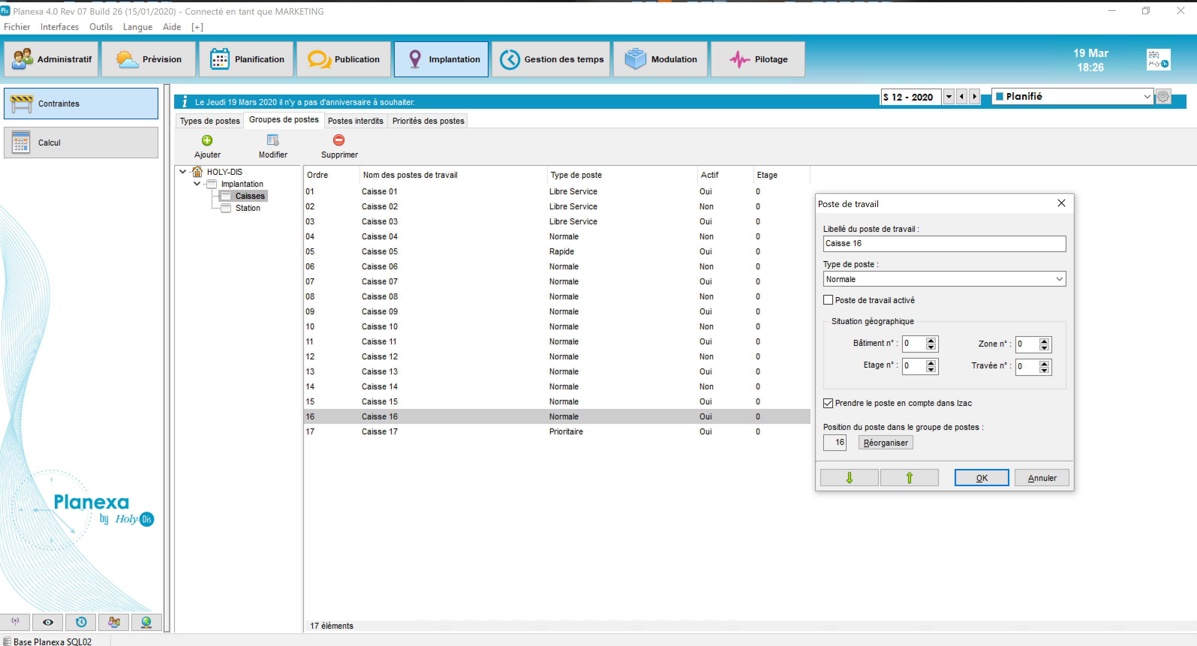Sort by the Actif column header
Screen dimensions: 1197x646
(x=725, y=174)
